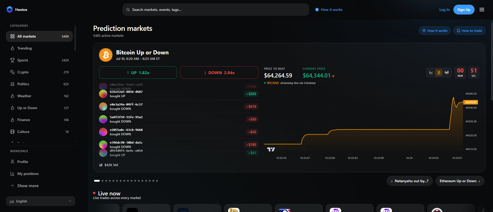The width and height of the screenshot is (493, 212).
Task: Bet UP 1.82x on Bitcoin
Action: (138, 73)
